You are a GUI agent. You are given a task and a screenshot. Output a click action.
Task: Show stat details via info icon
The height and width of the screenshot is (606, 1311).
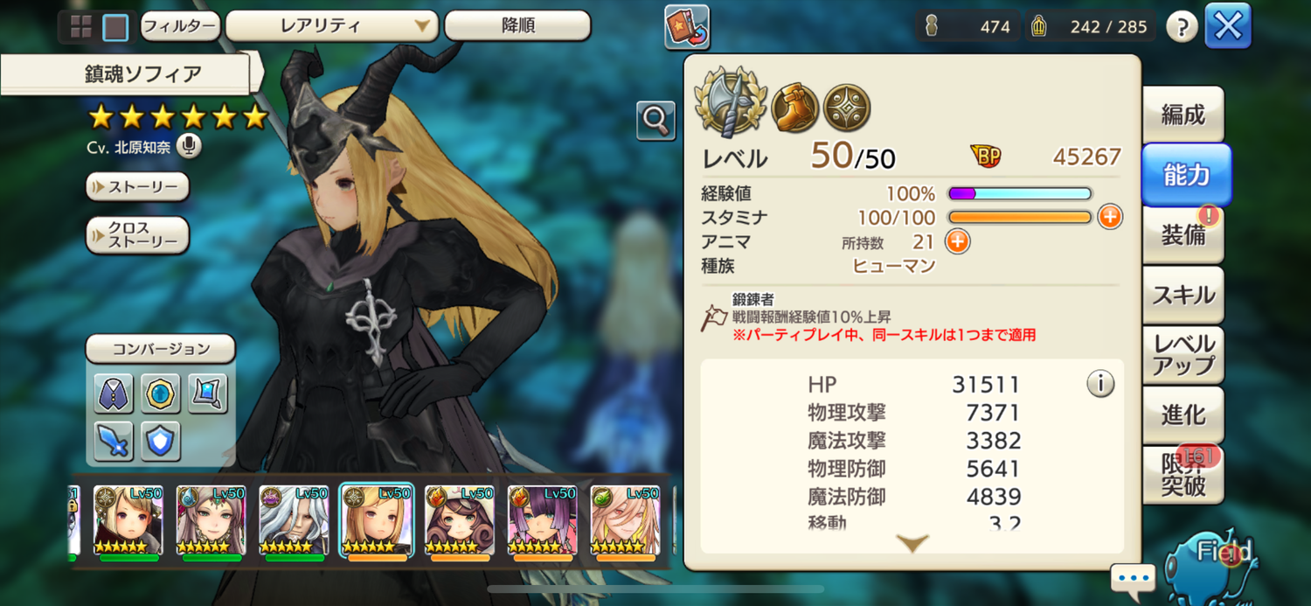pyautogui.click(x=1100, y=383)
